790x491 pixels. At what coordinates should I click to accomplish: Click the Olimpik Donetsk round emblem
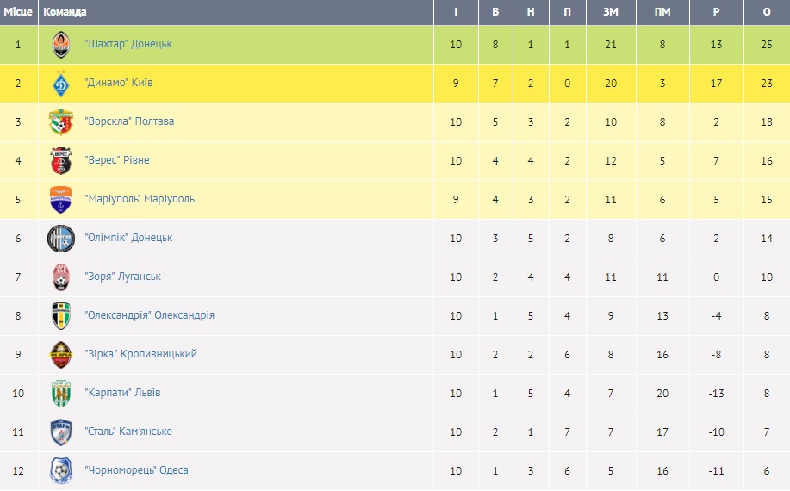[x=61, y=238]
